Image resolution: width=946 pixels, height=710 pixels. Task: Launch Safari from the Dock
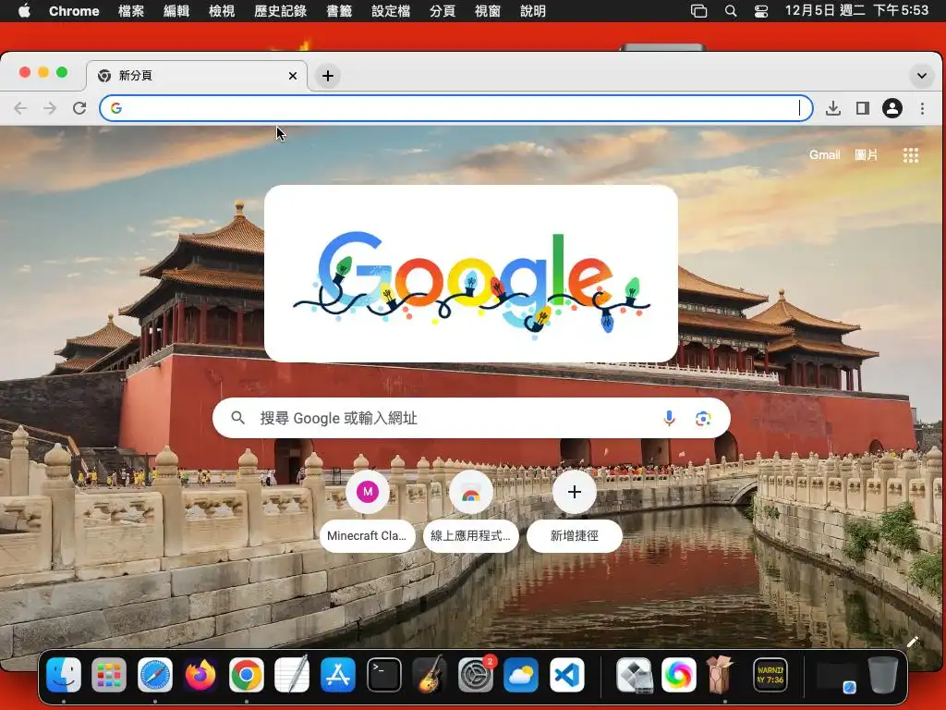point(155,674)
